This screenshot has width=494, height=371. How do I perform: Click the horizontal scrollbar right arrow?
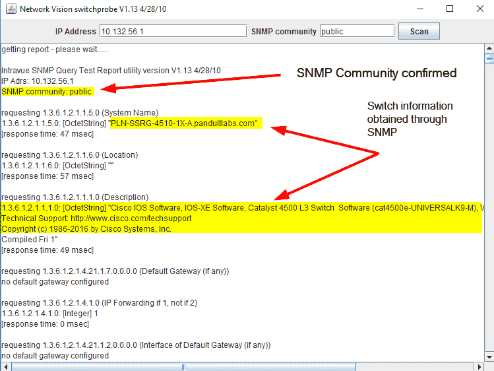479,367
